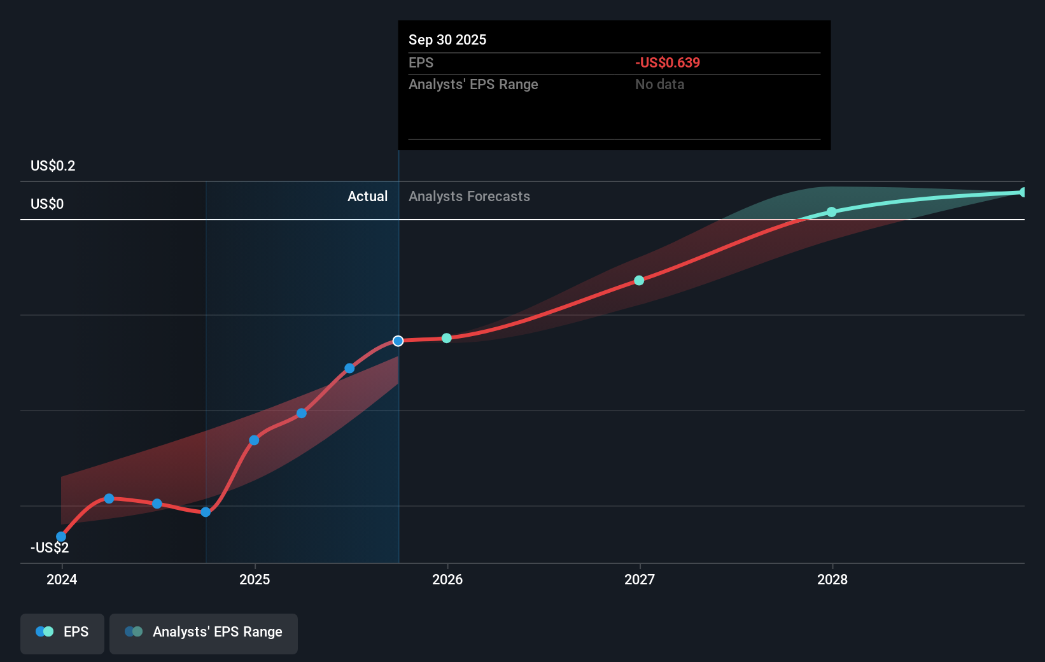Click the 'Sep 30 2025' tooltip date
This screenshot has height=662, width=1045.
tap(447, 39)
